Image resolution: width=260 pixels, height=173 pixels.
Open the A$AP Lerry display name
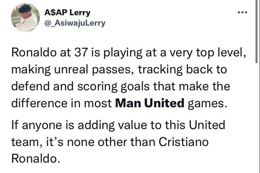point(67,13)
